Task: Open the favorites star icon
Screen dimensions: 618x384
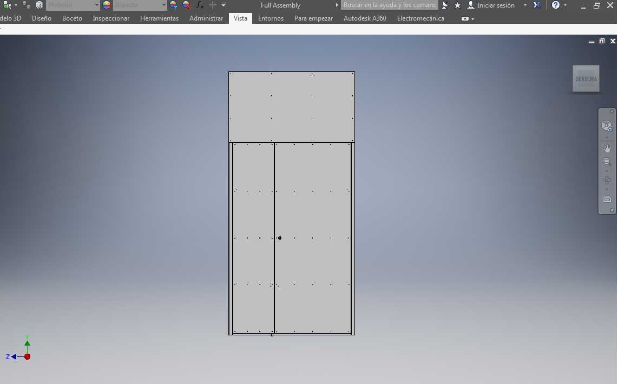Action: (458, 5)
